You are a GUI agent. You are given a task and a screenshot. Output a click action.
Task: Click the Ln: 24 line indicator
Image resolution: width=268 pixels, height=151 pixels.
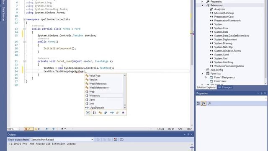coord(160,129)
